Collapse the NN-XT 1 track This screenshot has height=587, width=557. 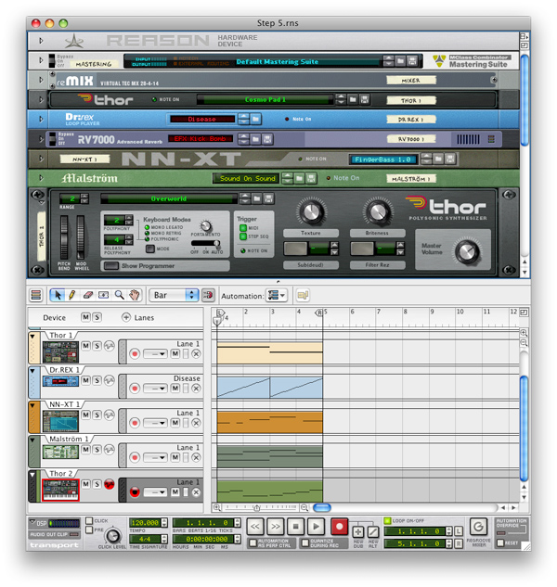(32, 405)
